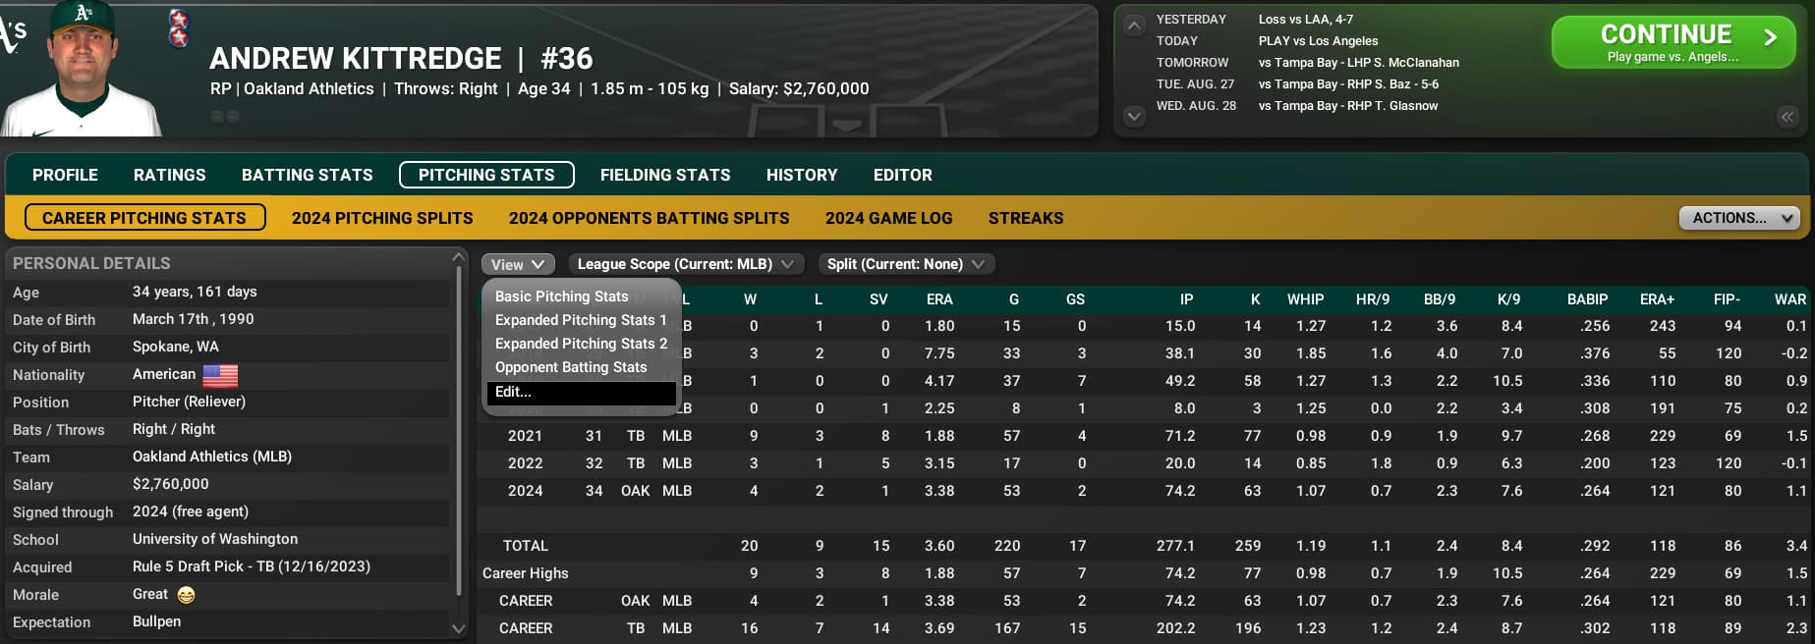1815x644 pixels.
Task: Expand the Split filter dropdown
Action: (906, 264)
